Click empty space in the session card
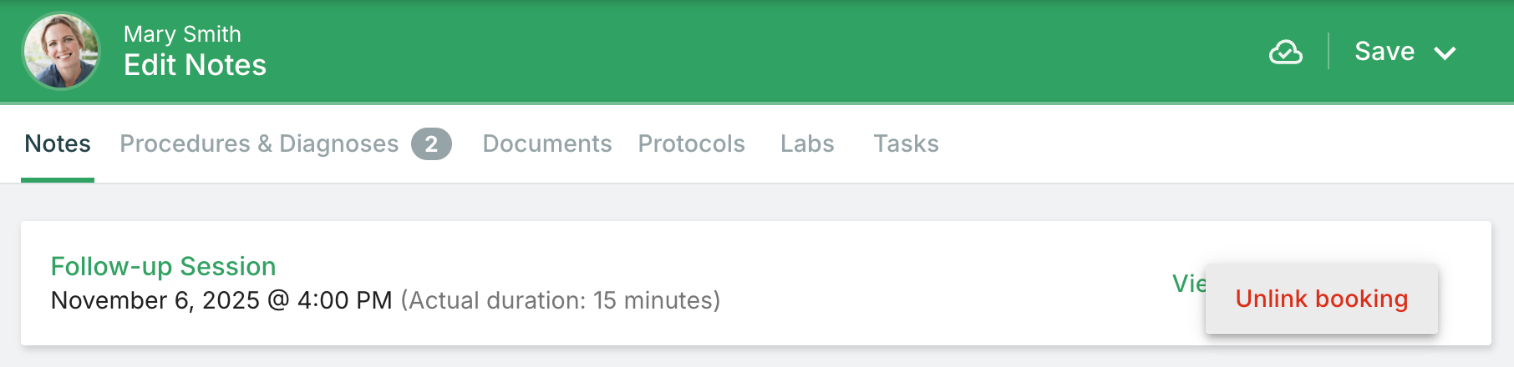1514x367 pixels. [x=919, y=284]
